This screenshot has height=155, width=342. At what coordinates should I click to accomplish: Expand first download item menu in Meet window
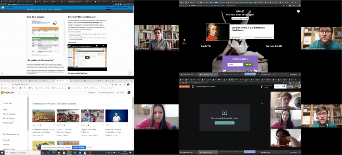tap(196, 152)
